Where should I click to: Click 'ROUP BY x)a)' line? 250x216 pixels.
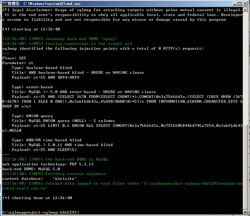17,106
